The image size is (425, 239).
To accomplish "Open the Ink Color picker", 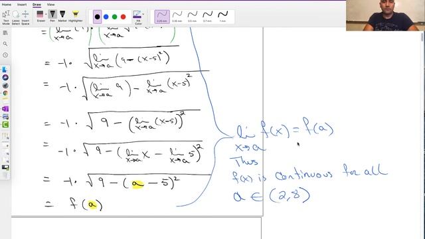I will [x=137, y=17].
